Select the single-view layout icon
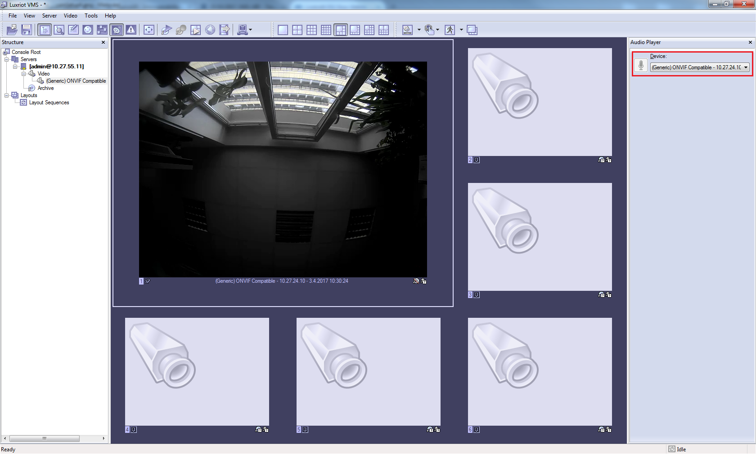Screen dimensions: 756x454 (x=283, y=30)
